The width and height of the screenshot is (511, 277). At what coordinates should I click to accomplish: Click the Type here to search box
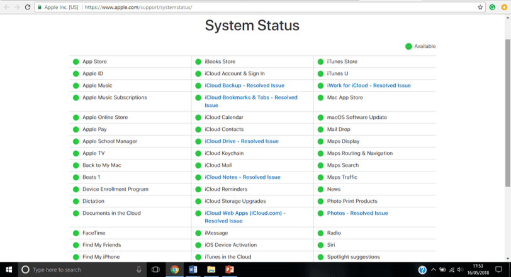81,269
